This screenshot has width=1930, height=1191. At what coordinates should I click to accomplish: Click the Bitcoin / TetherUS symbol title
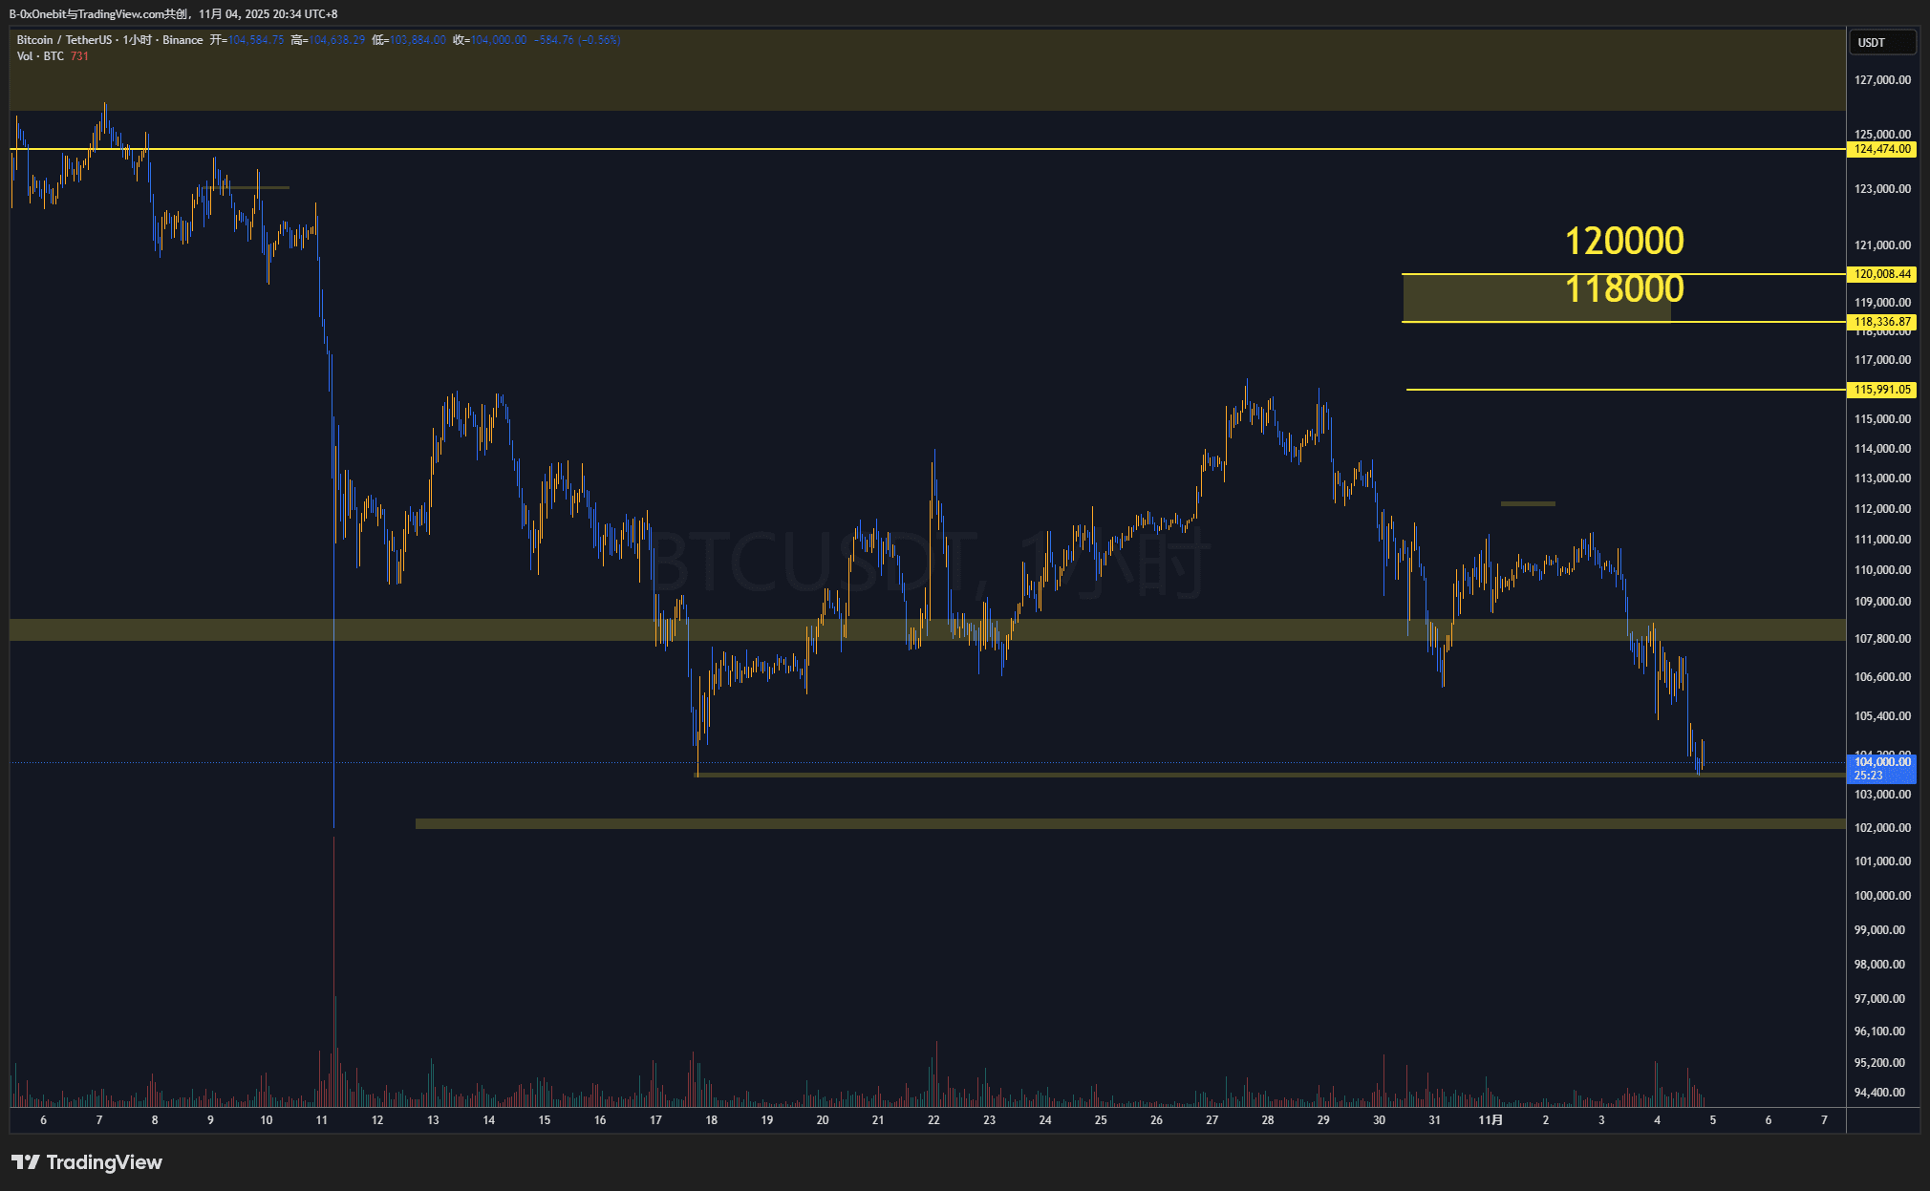point(64,40)
